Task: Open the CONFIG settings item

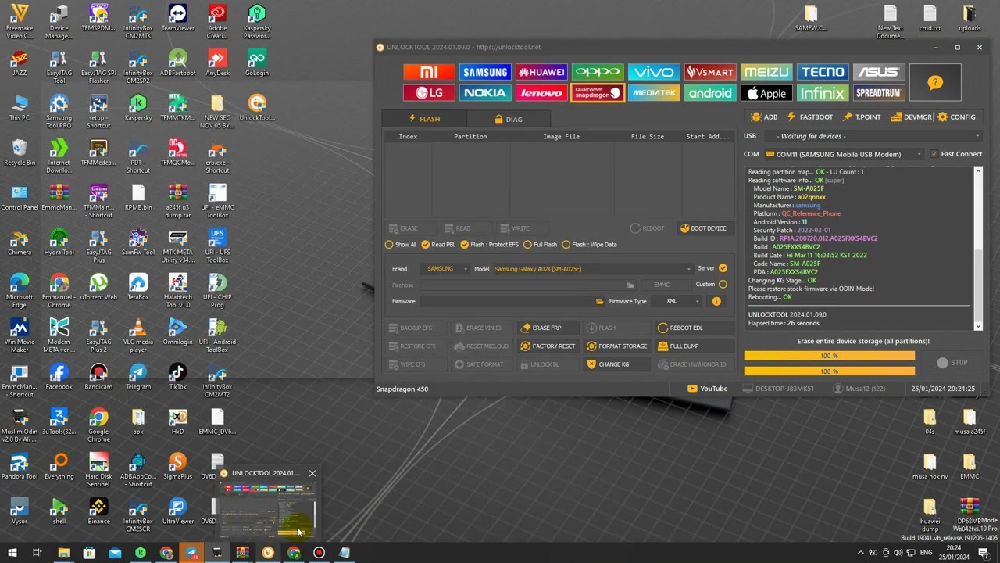Action: [957, 117]
